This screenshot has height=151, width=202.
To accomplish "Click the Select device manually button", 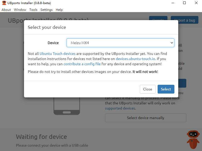I will tap(146, 118).
